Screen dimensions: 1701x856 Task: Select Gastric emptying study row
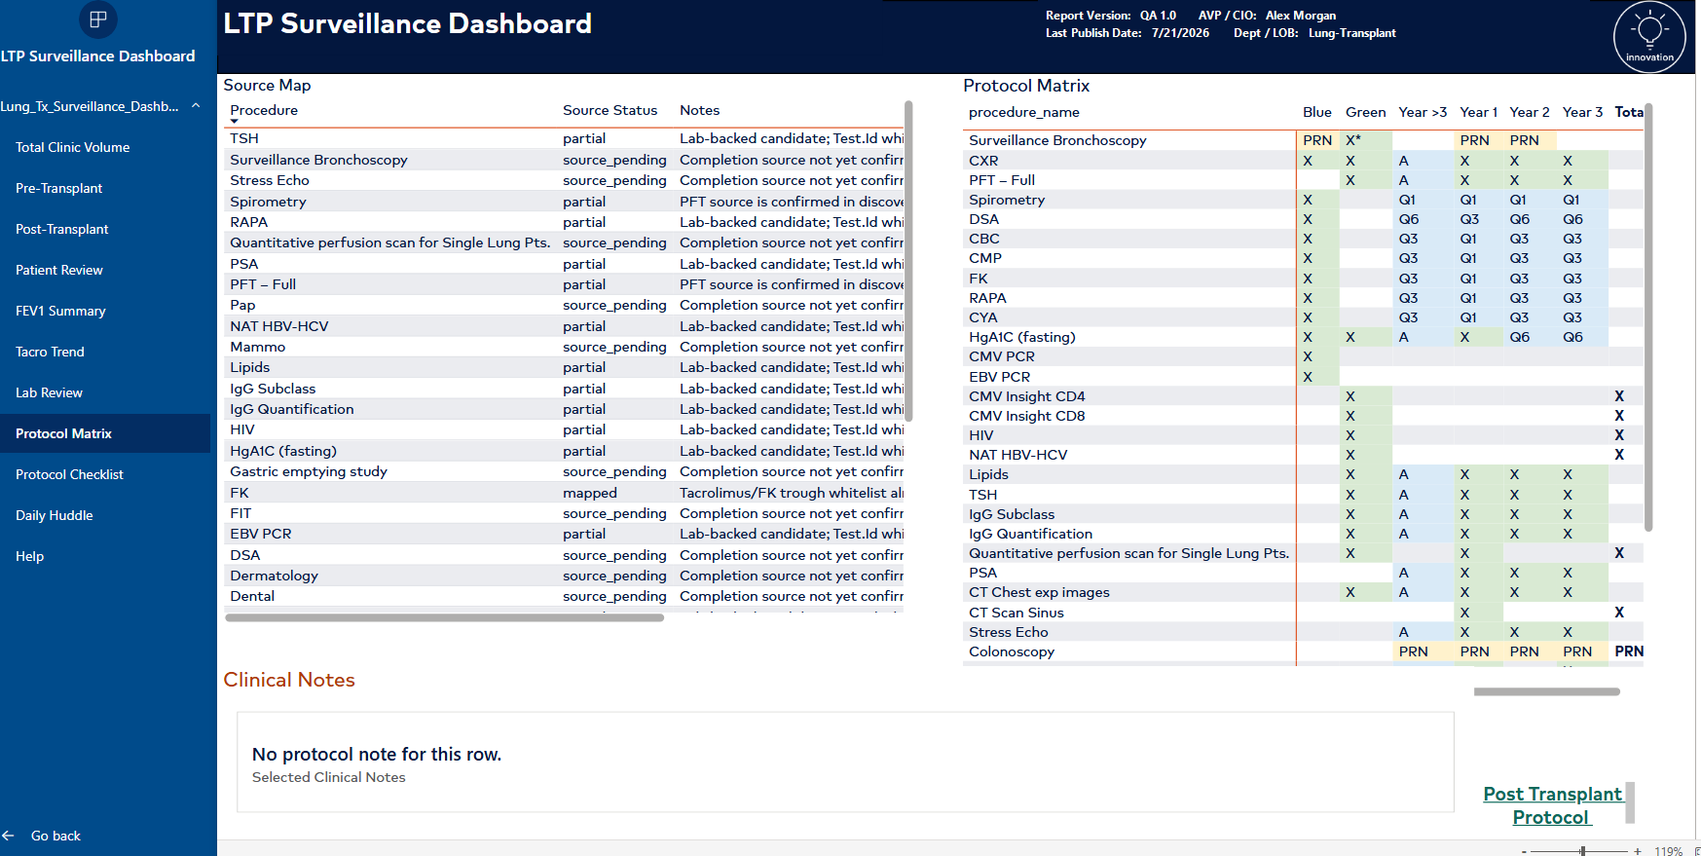565,471
